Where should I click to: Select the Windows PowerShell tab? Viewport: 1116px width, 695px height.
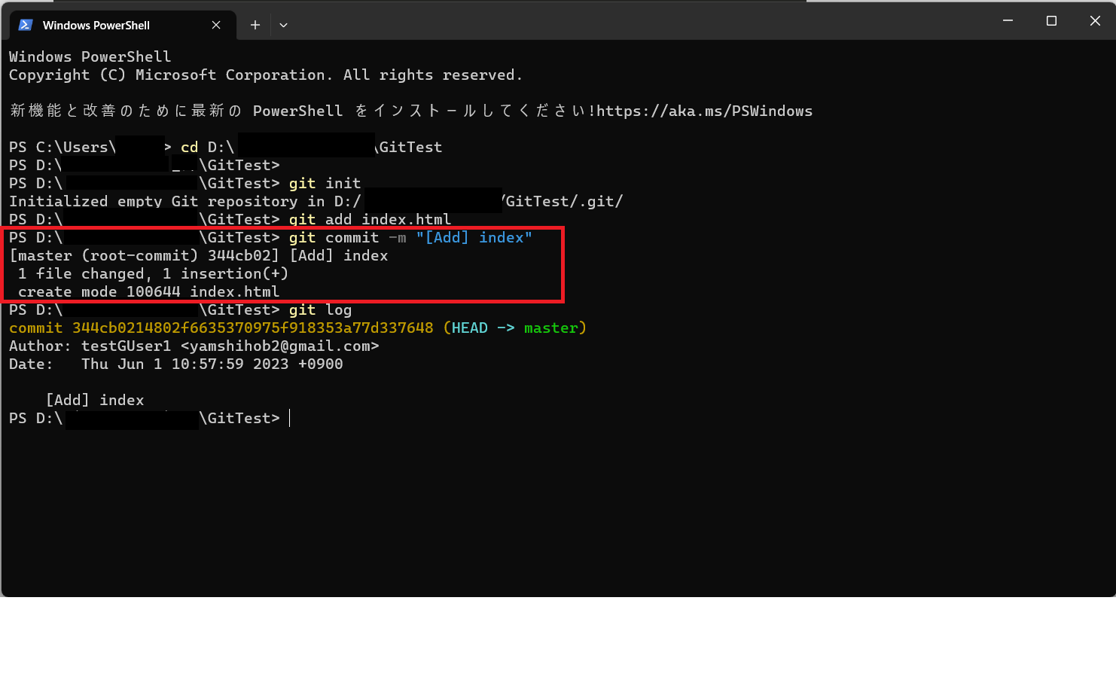tap(123, 25)
